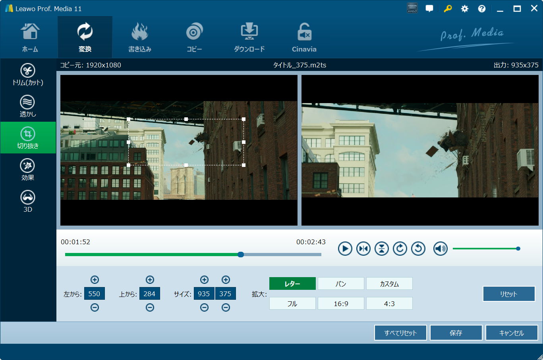This screenshot has width=543, height=360.
Task: Increase the 左から value with plus
Action: 95,280
